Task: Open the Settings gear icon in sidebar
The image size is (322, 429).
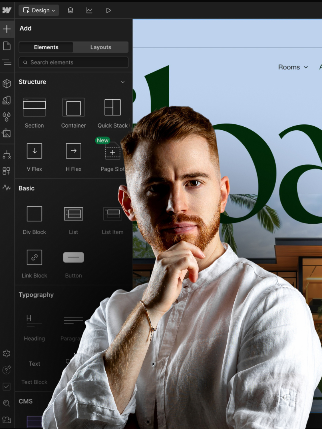Action: coord(7,353)
